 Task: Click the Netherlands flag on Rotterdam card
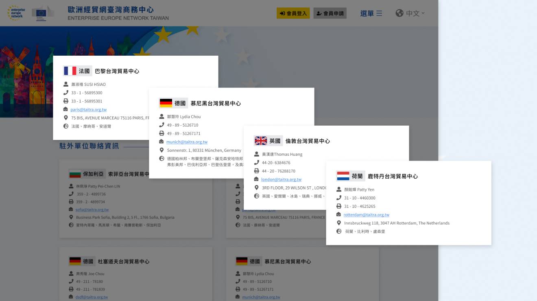pos(343,176)
